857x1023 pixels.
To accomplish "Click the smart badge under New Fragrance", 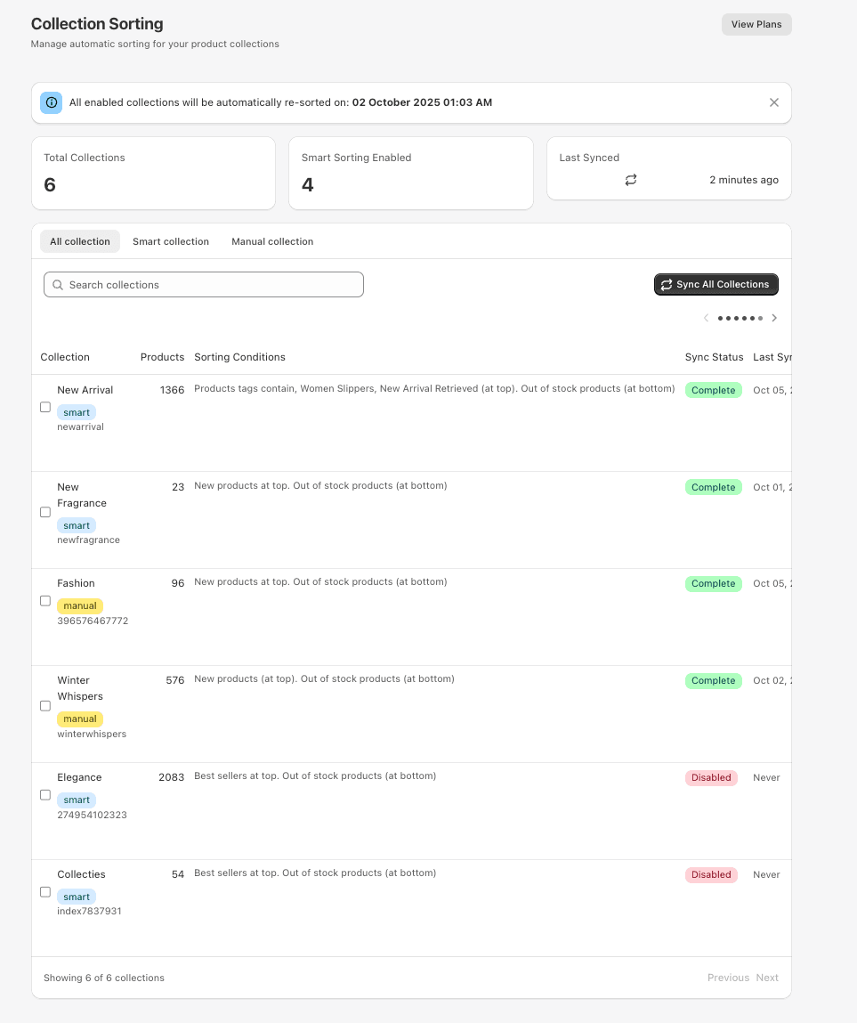I will [x=76, y=525].
